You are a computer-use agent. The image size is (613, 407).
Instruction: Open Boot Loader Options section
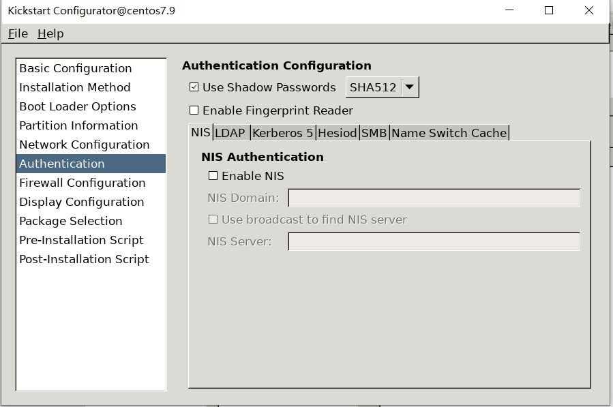point(77,106)
